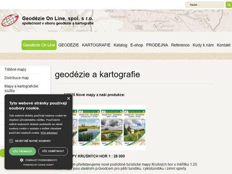Open the Geodézie On Line menu item
This screenshot has height=174, width=232.
click(39, 45)
